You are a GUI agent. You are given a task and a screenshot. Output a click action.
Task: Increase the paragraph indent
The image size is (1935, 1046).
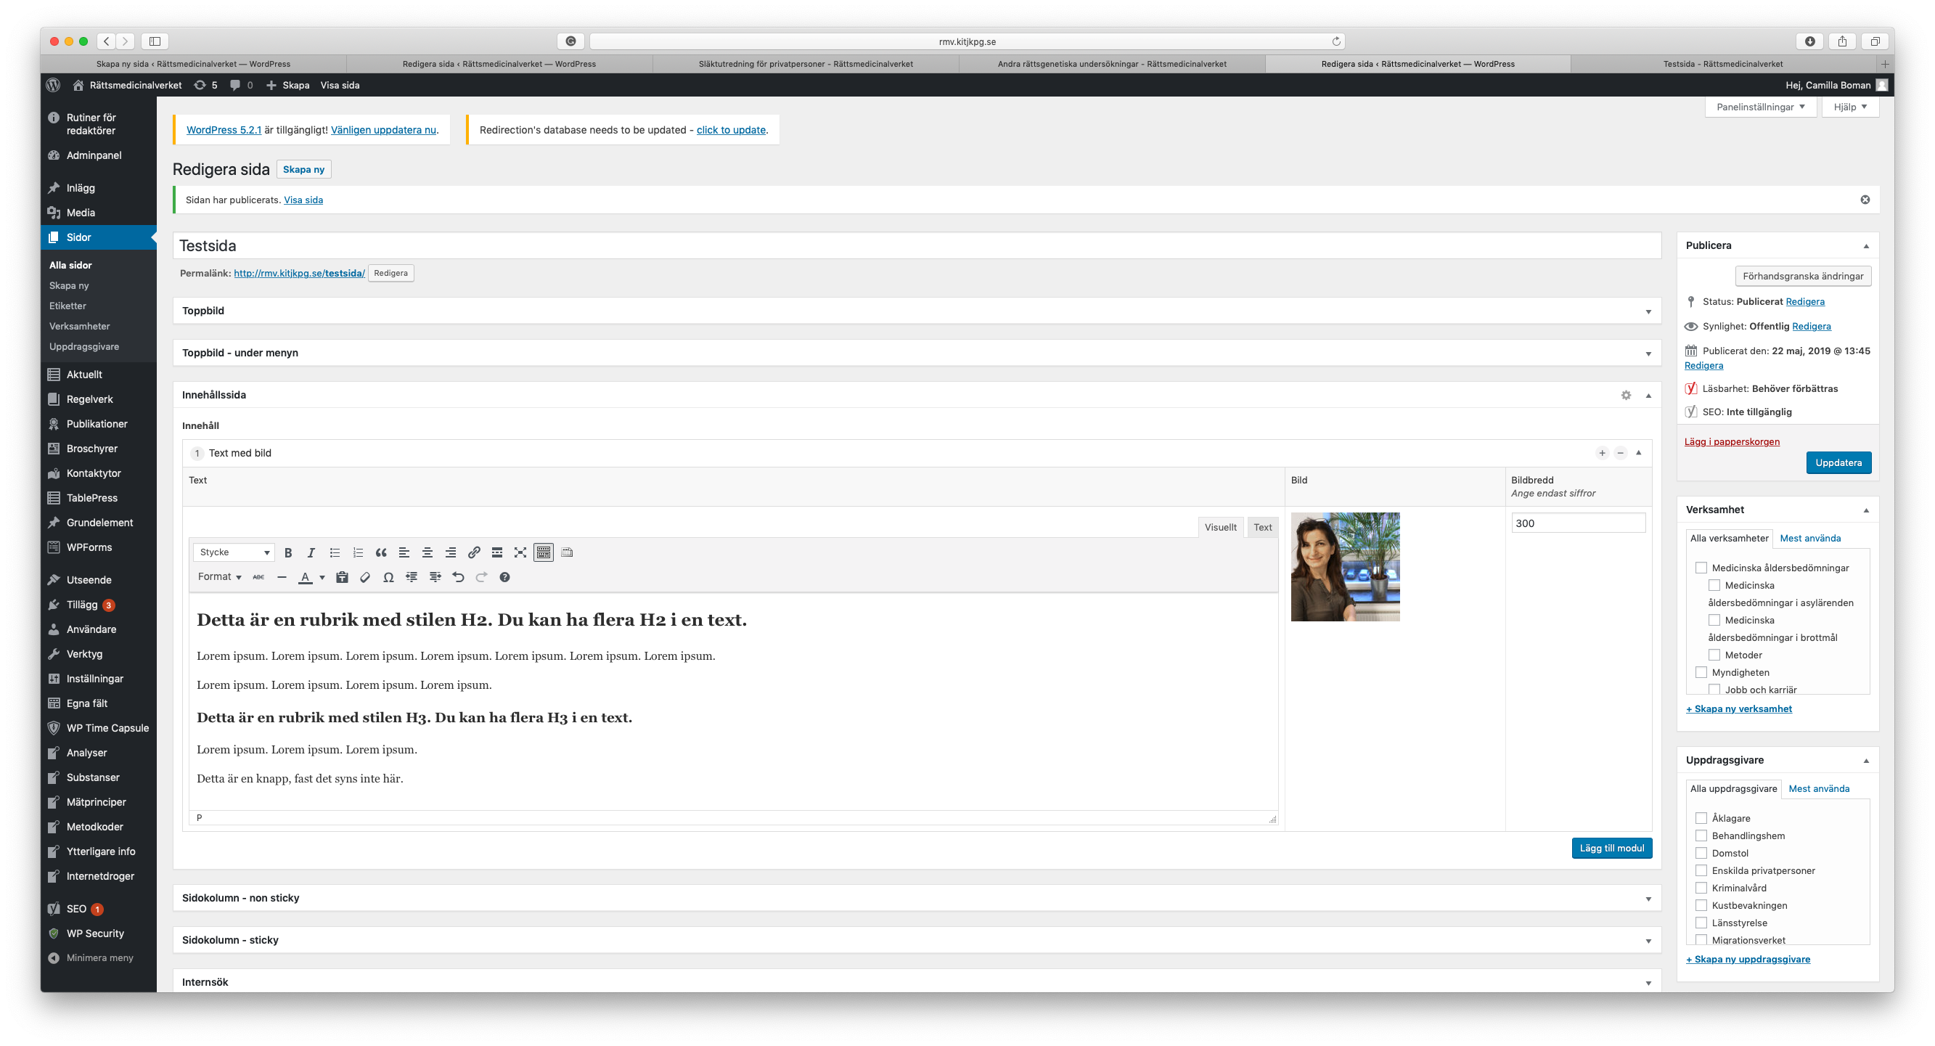tap(435, 577)
